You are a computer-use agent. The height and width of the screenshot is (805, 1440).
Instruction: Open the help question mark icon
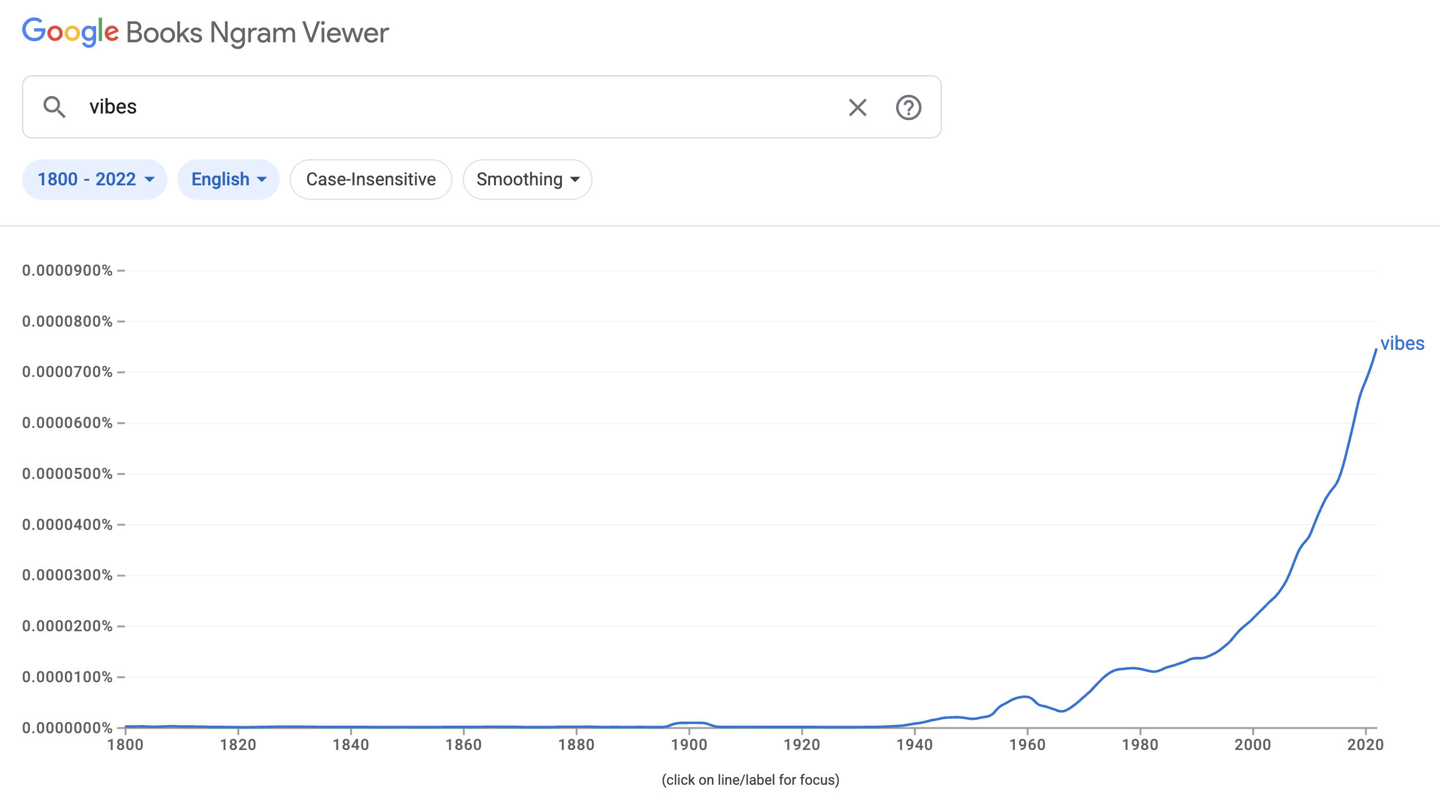tap(908, 107)
